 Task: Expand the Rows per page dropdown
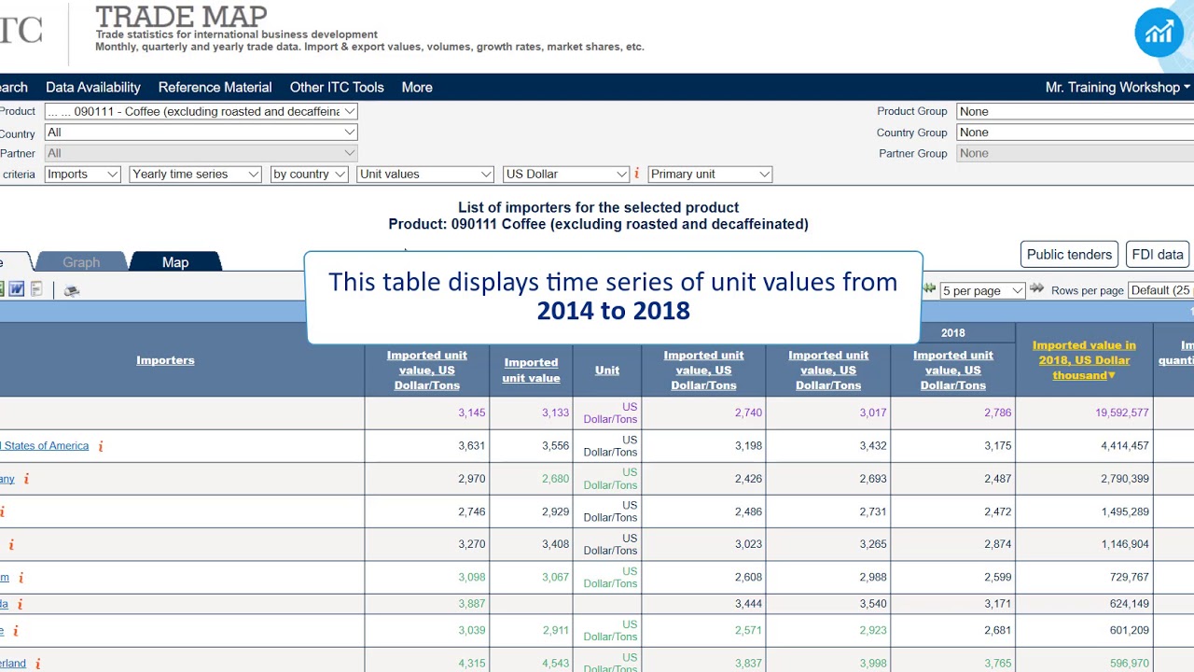[1160, 290]
